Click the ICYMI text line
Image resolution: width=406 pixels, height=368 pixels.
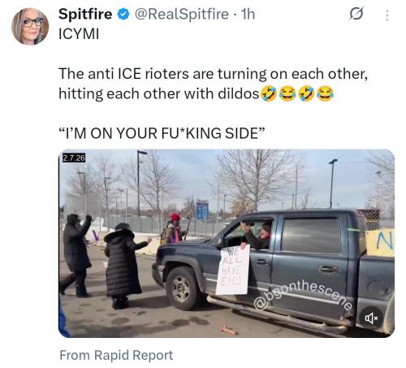point(79,34)
